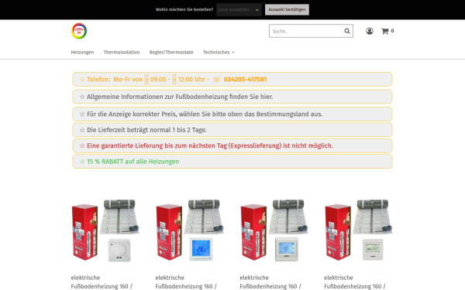
Task: Open the second 'elektrische Fußbodenheizung 160' product title
Action: [x=186, y=282]
